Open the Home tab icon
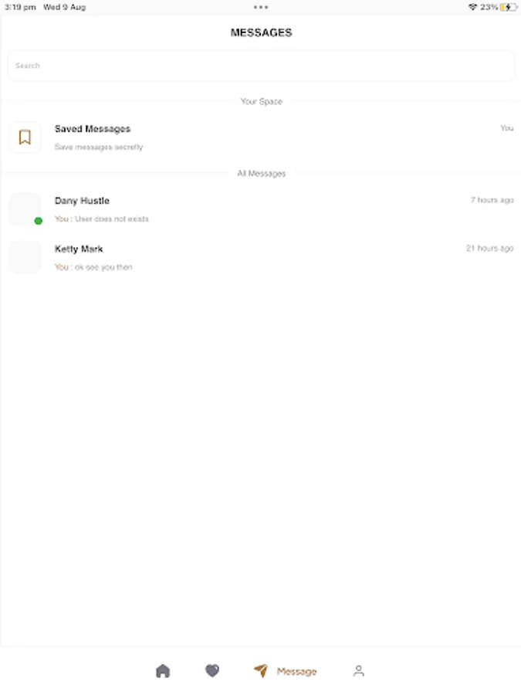 [163, 670]
